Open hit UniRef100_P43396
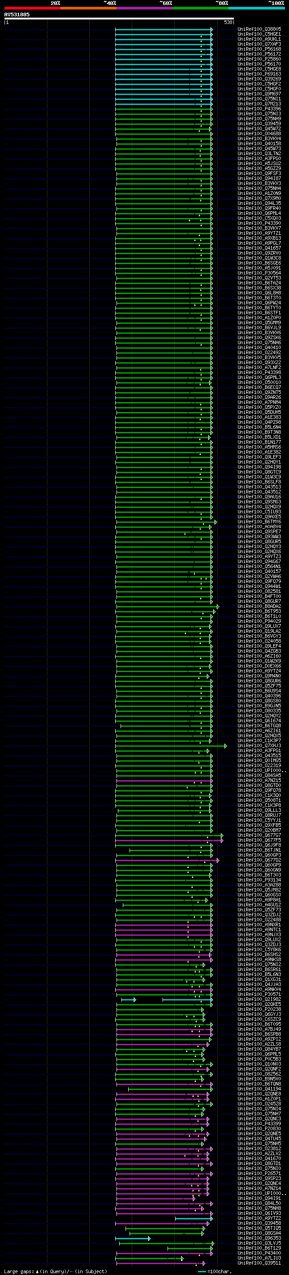289x1275 pixels. 259,109
